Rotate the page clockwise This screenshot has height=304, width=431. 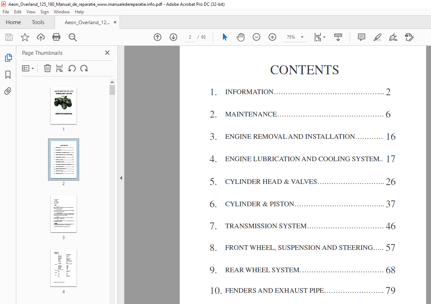84,68
